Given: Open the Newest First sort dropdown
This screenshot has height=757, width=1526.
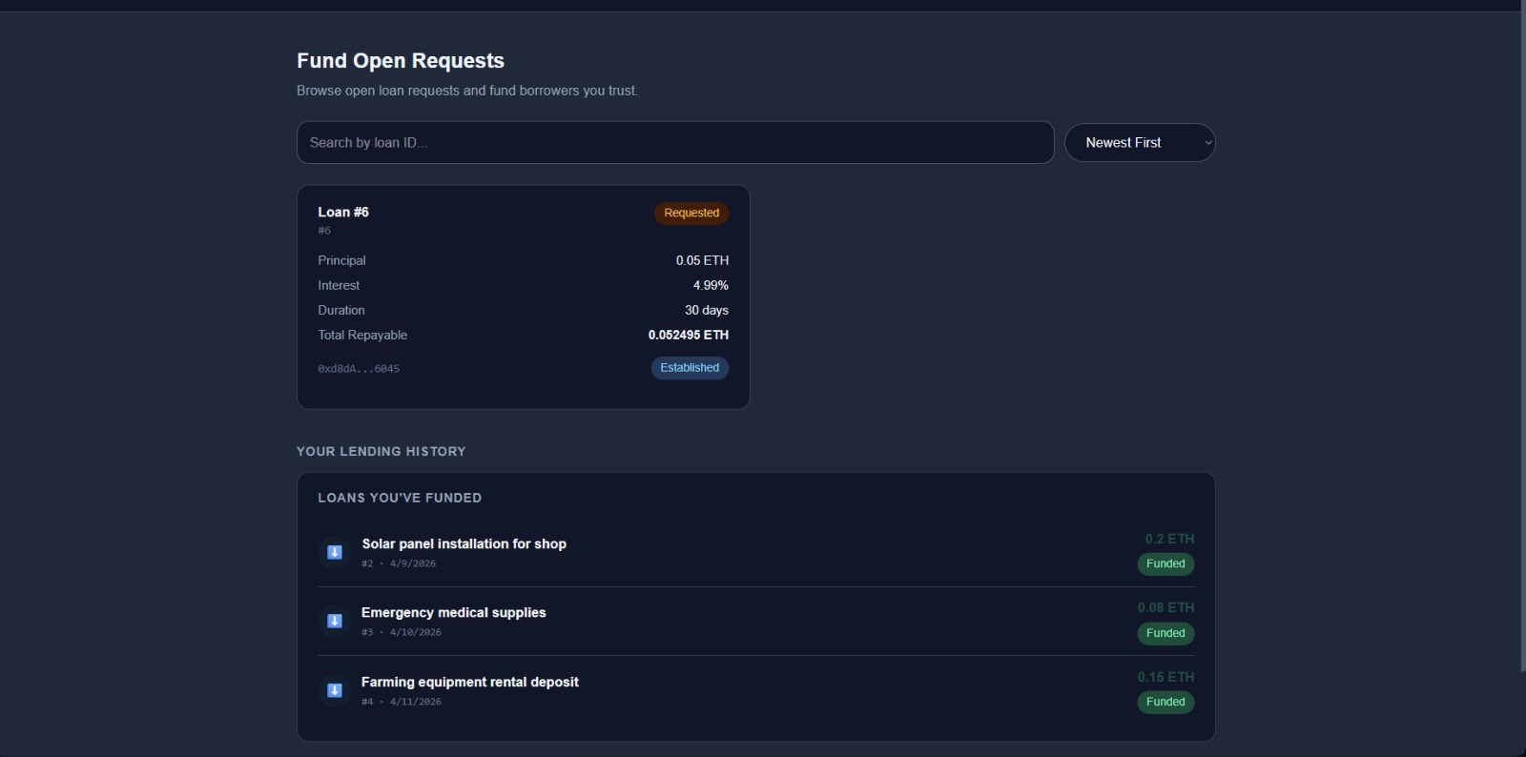Looking at the screenshot, I should 1139,143.
